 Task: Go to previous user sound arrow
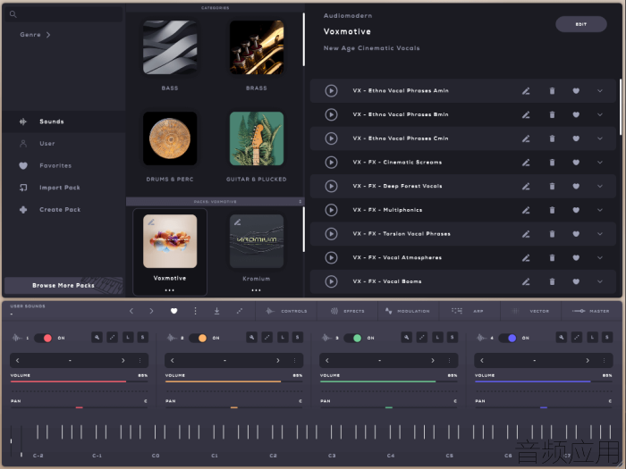131,311
